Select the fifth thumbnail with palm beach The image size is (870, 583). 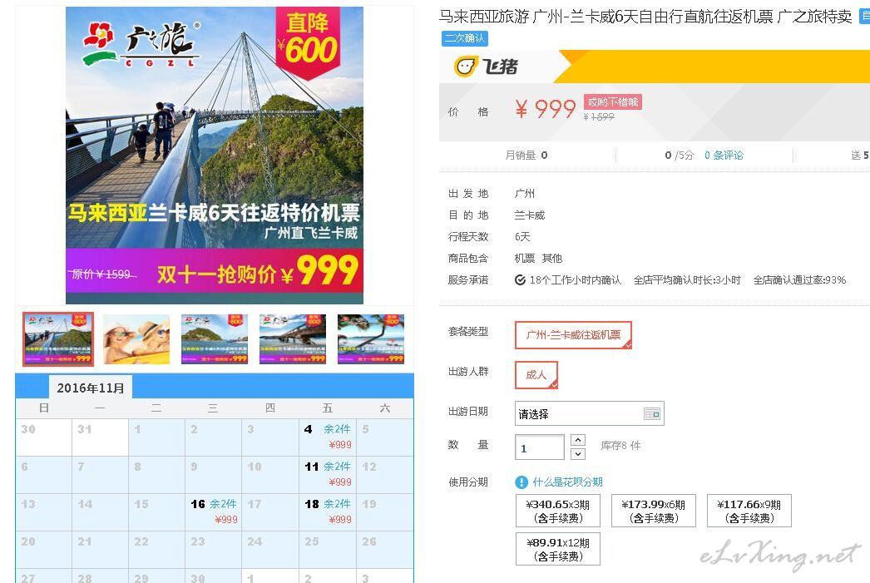tap(371, 339)
